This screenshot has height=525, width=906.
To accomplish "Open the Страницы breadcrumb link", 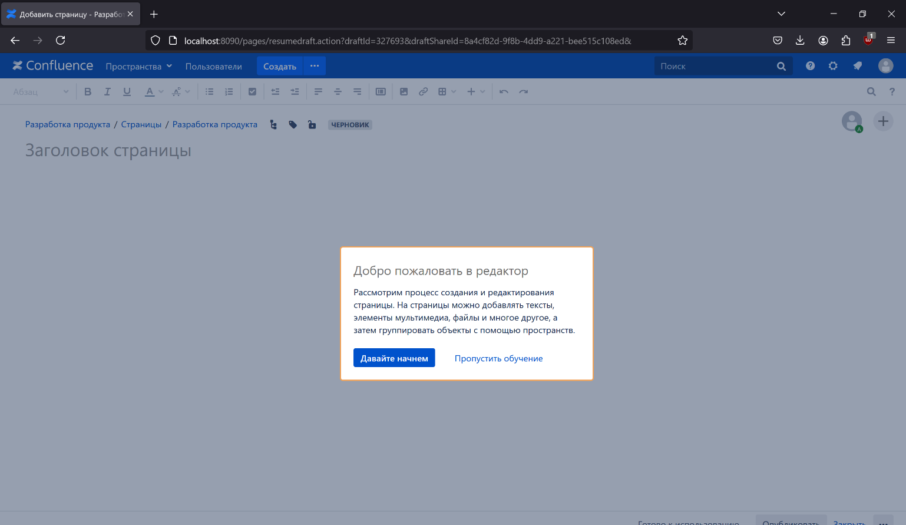I will click(x=141, y=124).
